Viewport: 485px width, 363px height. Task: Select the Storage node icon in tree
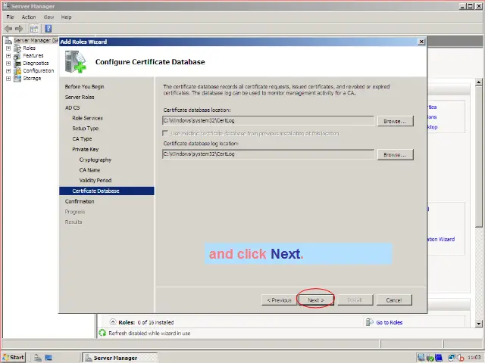coord(17,79)
